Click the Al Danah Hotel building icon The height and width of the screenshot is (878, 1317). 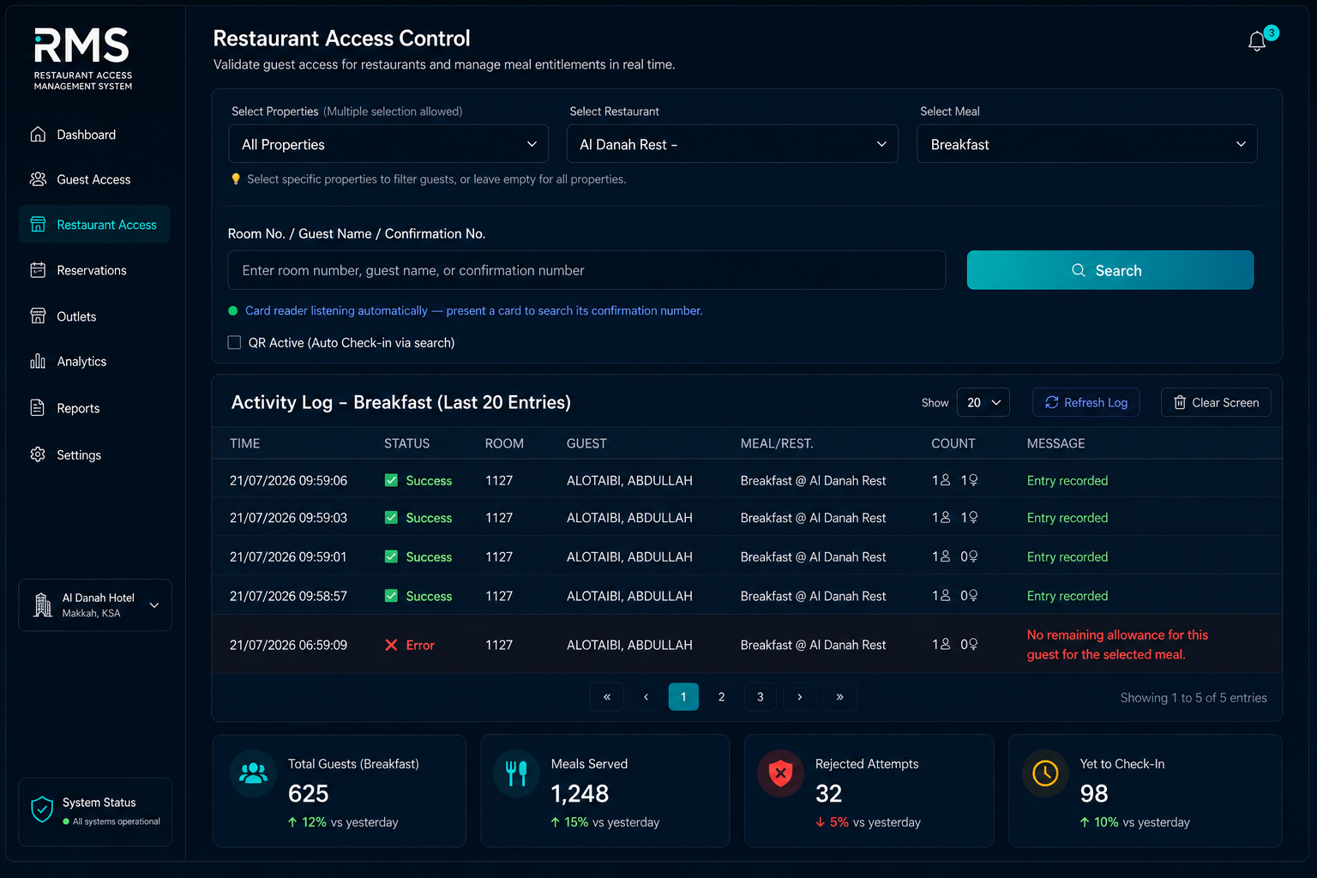pyautogui.click(x=43, y=604)
